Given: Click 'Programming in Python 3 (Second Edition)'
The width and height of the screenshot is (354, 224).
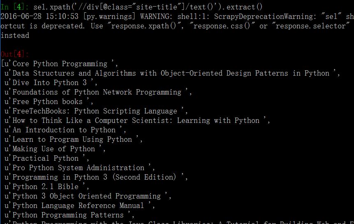Looking at the screenshot, I should 94,177.
